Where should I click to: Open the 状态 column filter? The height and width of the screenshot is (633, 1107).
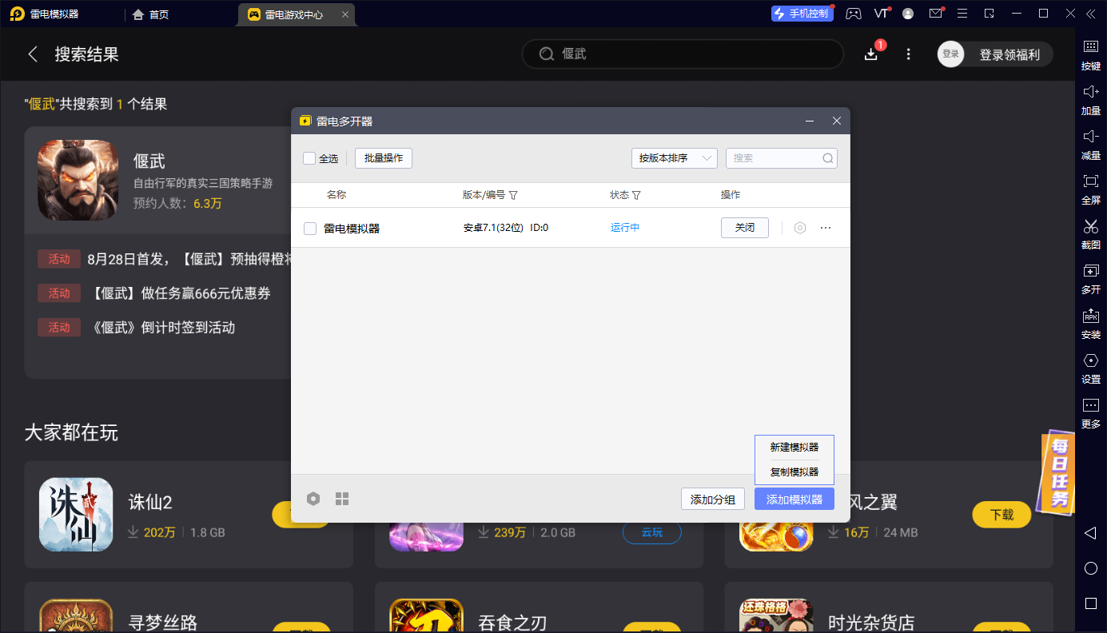636,195
